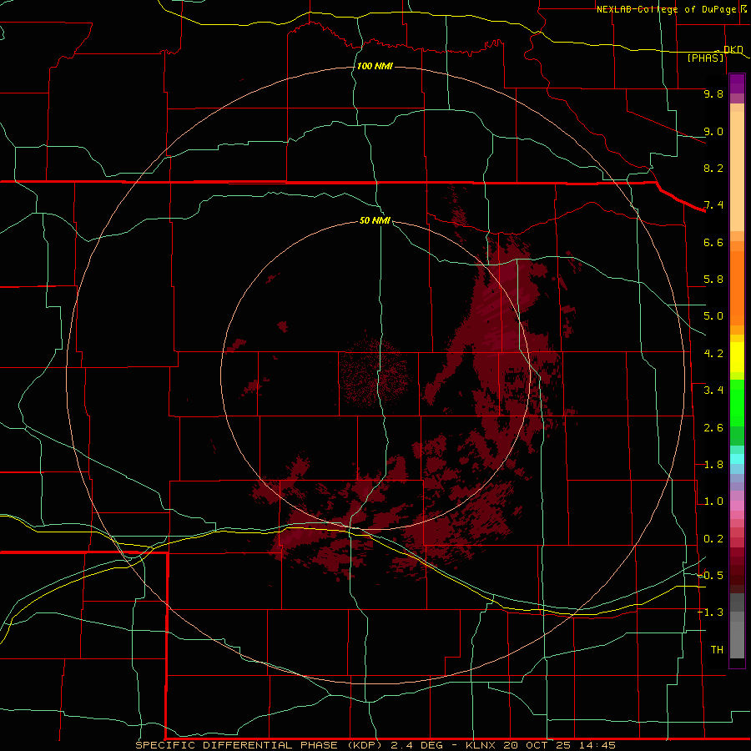This screenshot has width=751, height=751.
Task: Click the 9.8 value on the color scale
Action: point(713,93)
